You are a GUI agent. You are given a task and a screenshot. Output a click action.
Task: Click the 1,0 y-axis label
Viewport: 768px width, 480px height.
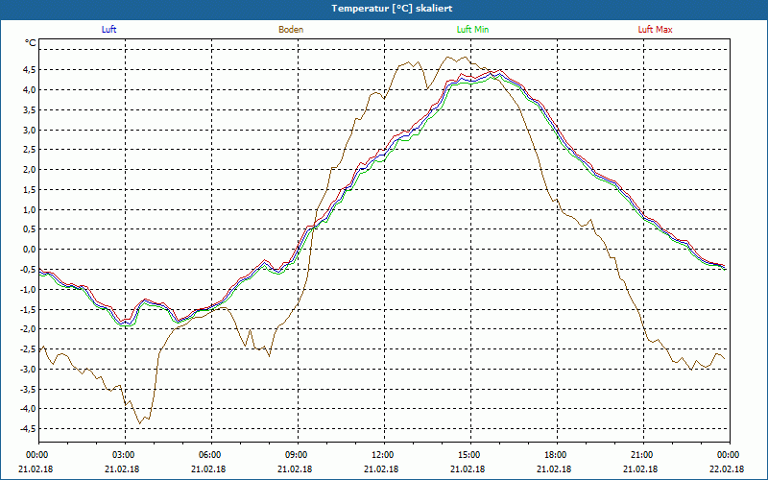coord(29,209)
